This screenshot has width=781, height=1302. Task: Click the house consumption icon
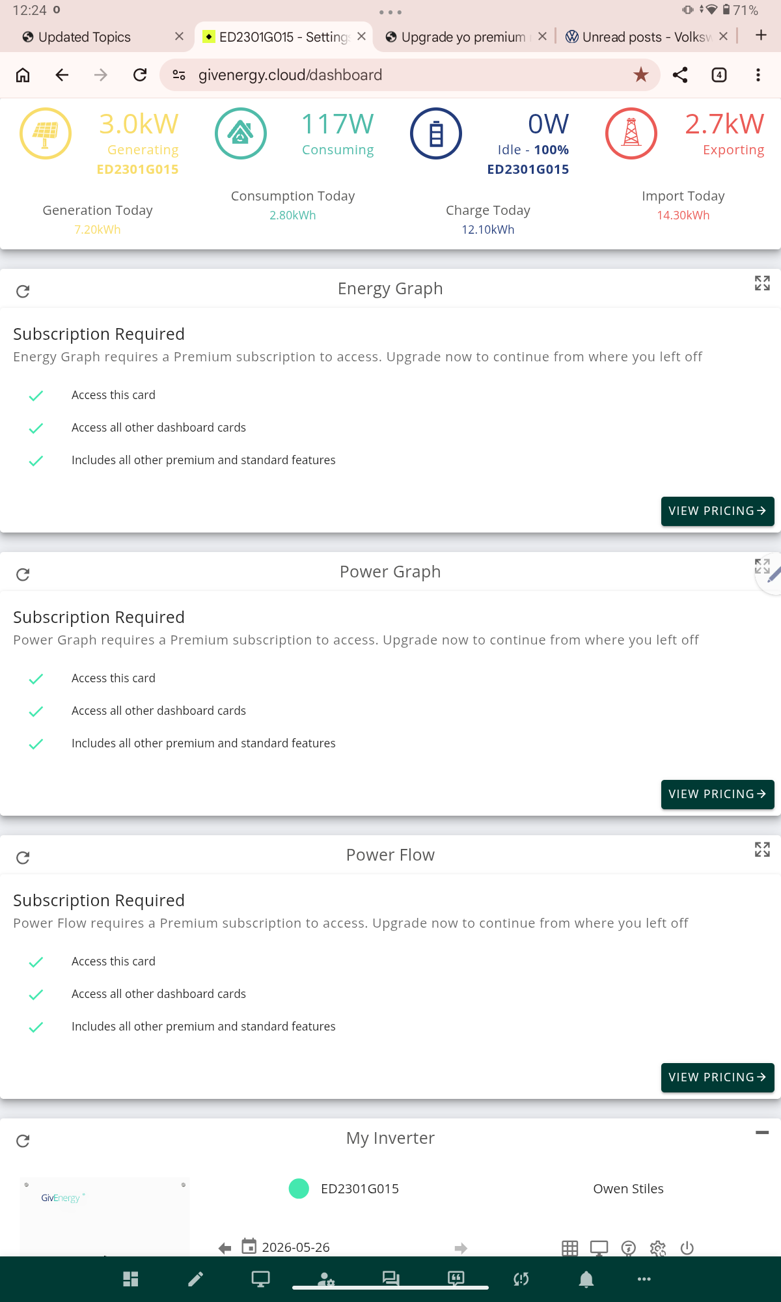[x=241, y=133]
